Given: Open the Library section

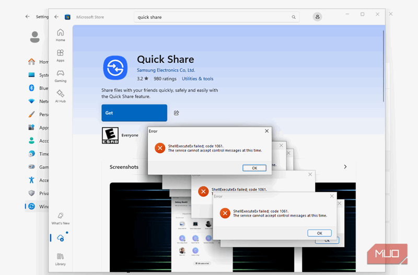Looking at the screenshot, I should [61, 259].
